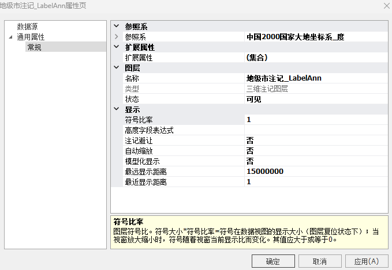Toggle the 自动缩放 value
The height and width of the screenshot is (270, 392).
point(315,151)
